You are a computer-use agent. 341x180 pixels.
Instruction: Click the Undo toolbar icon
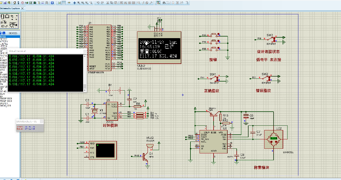coord(98,2)
